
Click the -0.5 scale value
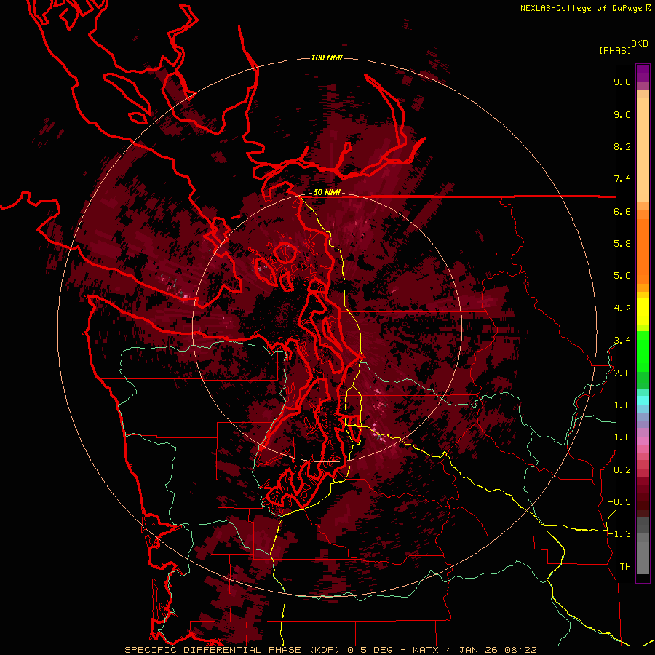coord(619,501)
